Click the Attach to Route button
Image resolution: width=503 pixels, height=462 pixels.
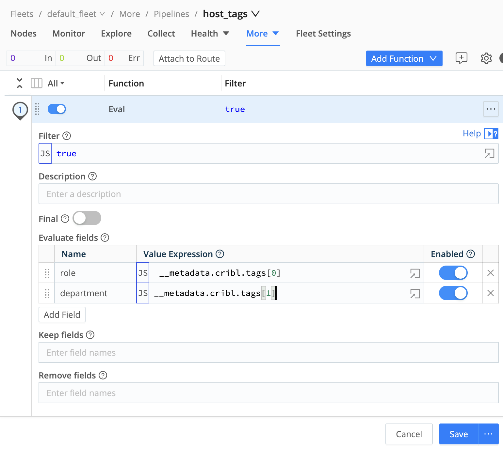click(189, 58)
